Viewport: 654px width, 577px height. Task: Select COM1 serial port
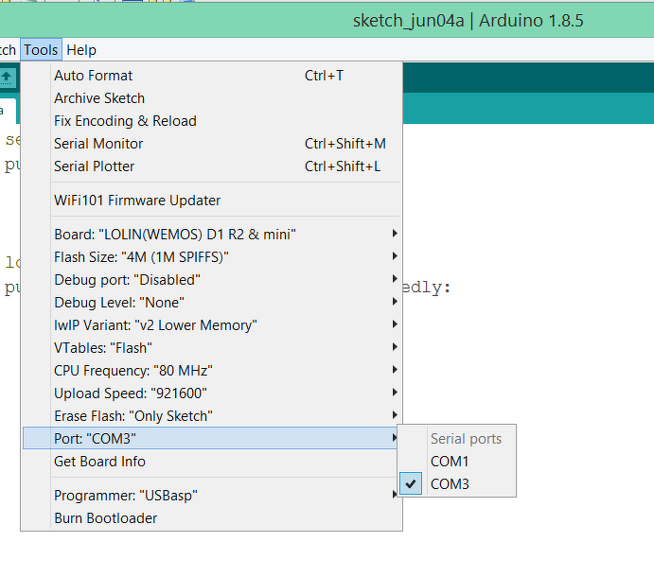[x=457, y=462]
